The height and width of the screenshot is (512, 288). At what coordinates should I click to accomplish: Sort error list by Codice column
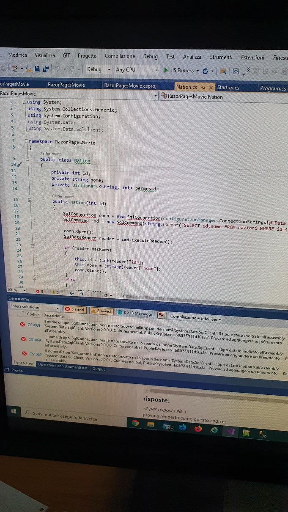(33, 314)
